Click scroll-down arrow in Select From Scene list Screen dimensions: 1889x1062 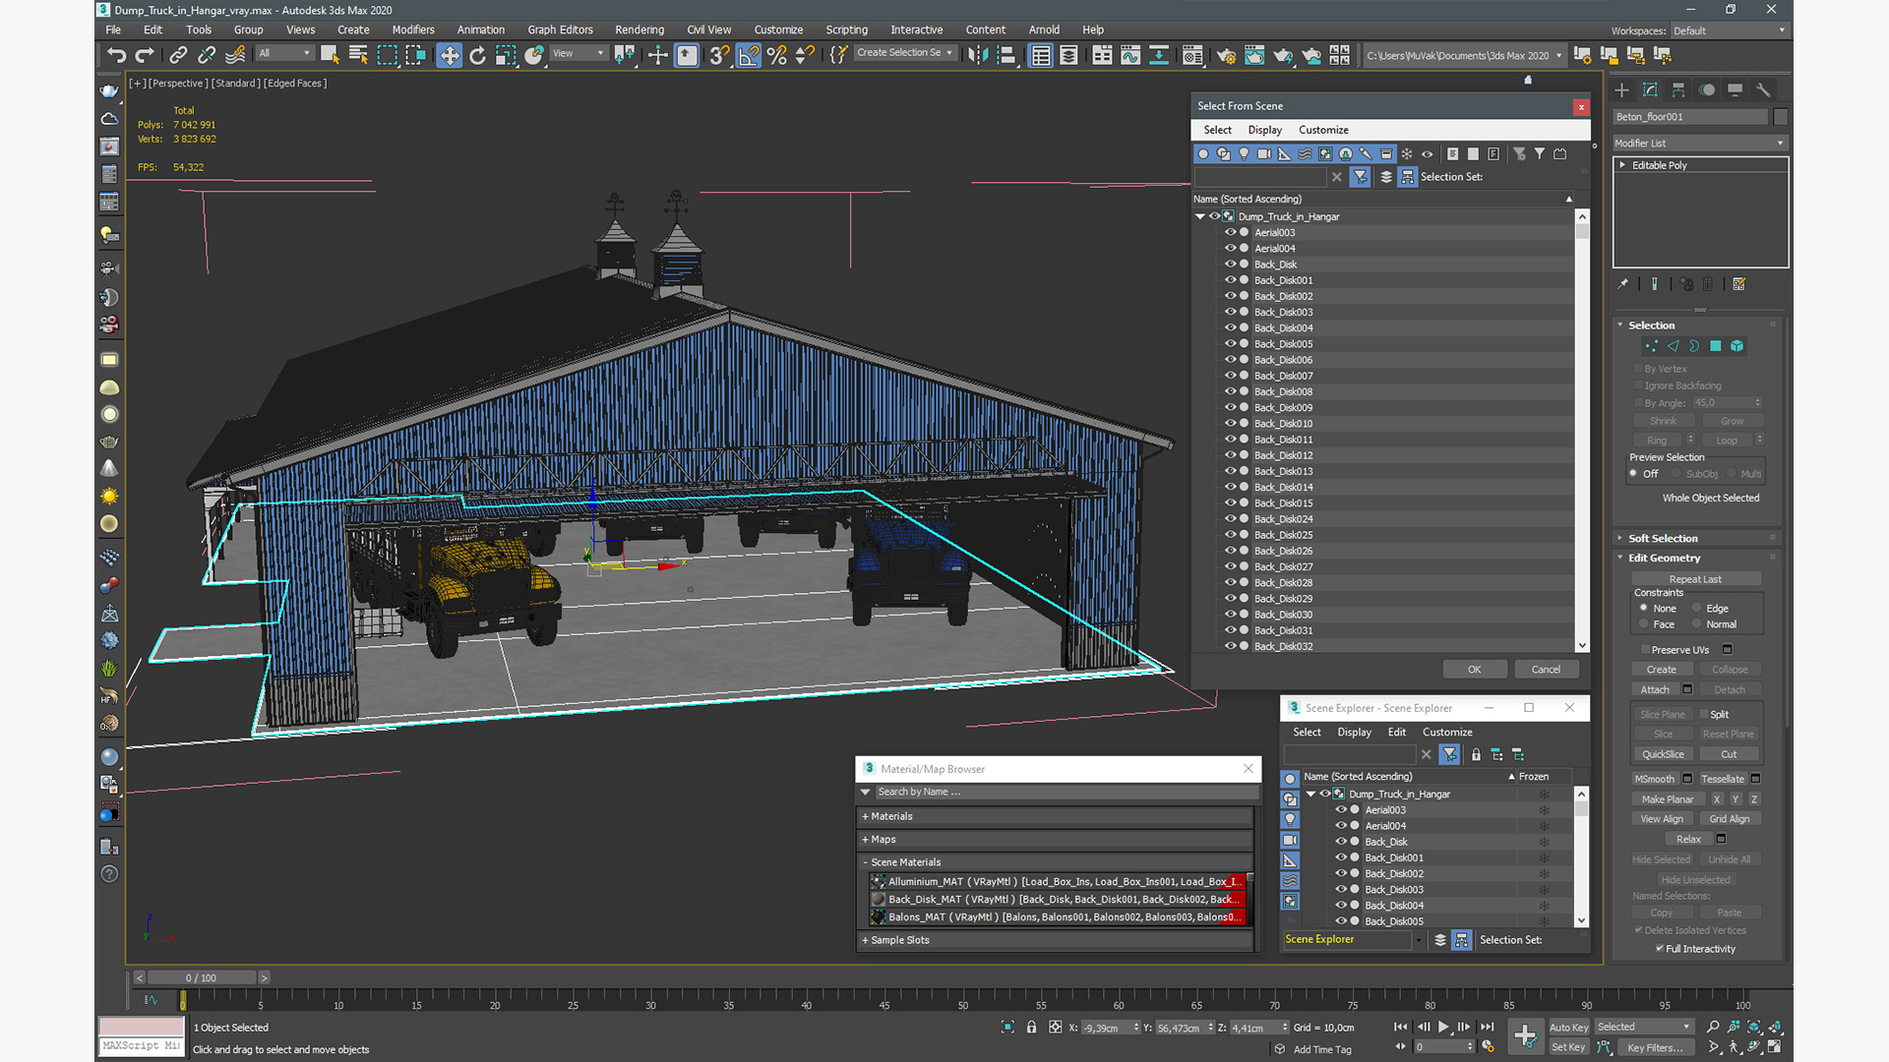coord(1582,646)
